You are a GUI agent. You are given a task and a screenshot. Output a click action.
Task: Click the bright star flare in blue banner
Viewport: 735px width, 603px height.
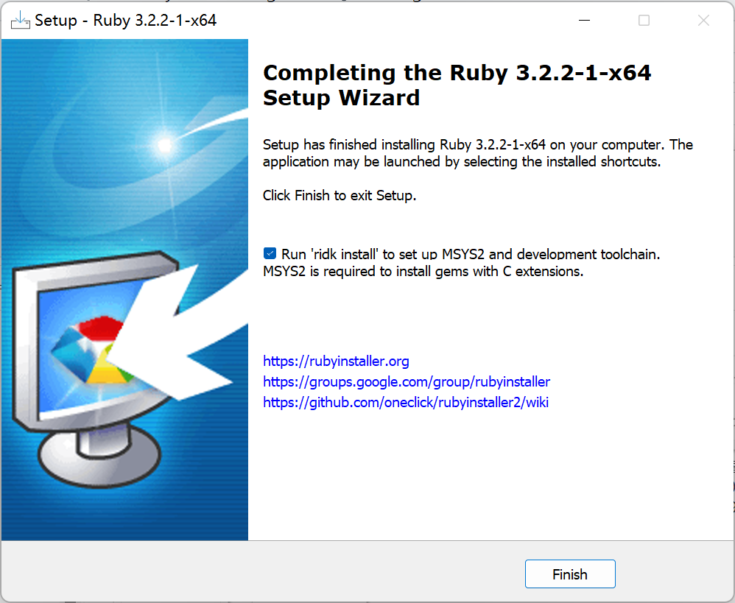pyautogui.click(x=164, y=145)
